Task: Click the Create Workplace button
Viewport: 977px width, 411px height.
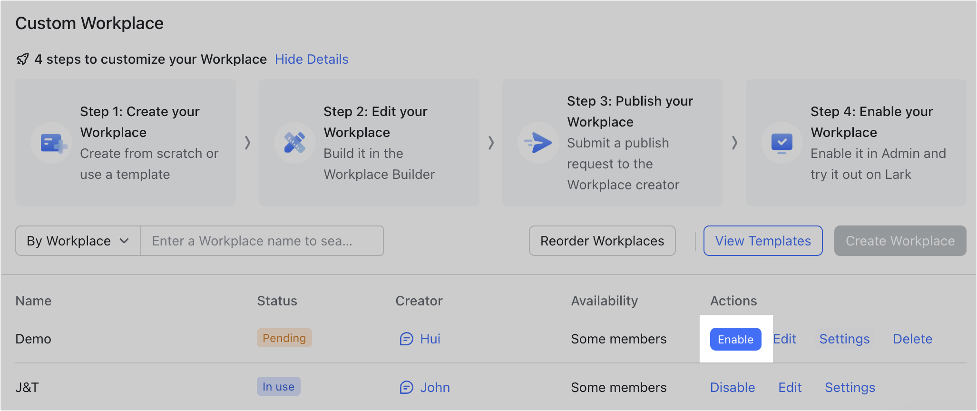Action: (x=900, y=241)
